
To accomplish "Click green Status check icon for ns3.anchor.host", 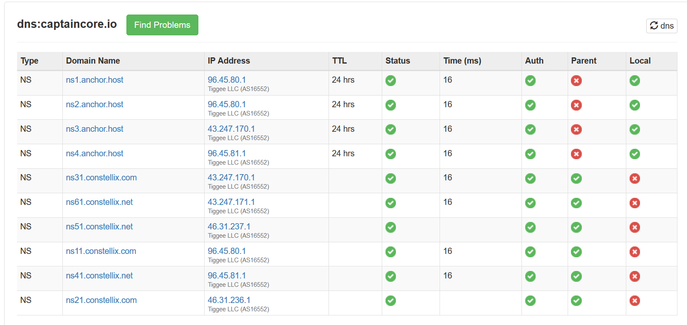I will 390,130.
